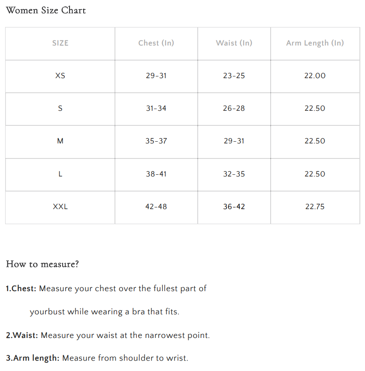The width and height of the screenshot is (365, 371).
Task: Click the XXL size row label
Action: 60,207
